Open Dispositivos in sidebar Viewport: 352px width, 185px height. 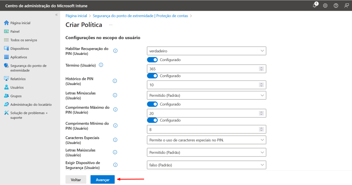tap(20, 48)
